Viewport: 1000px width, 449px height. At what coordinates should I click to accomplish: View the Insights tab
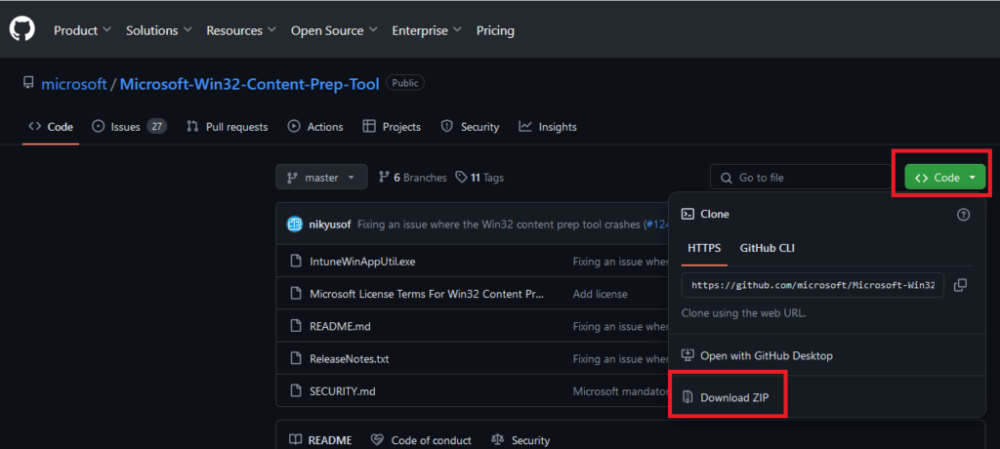(x=548, y=127)
